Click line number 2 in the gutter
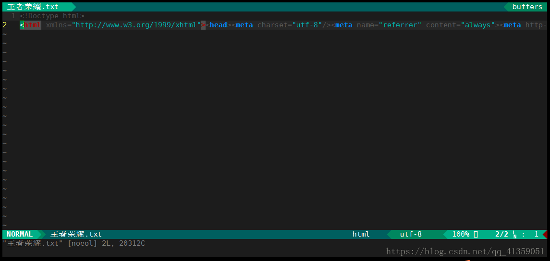Viewport: 550px width, 261px height. 5,25
